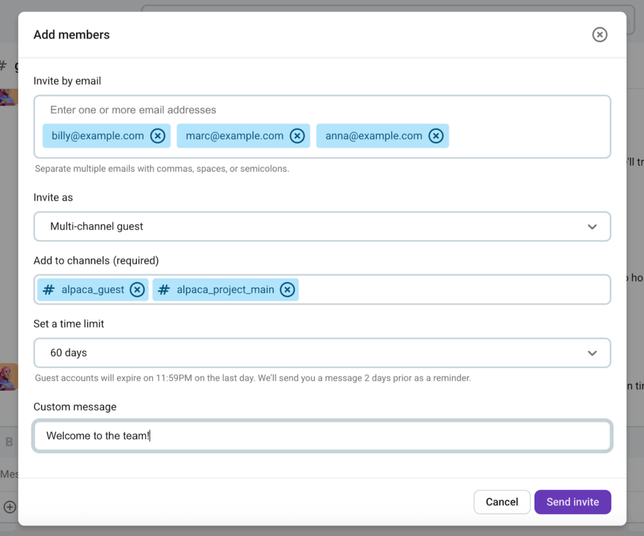Select the billy@example.com email chip
644x536 pixels.
pyautogui.click(x=97, y=136)
